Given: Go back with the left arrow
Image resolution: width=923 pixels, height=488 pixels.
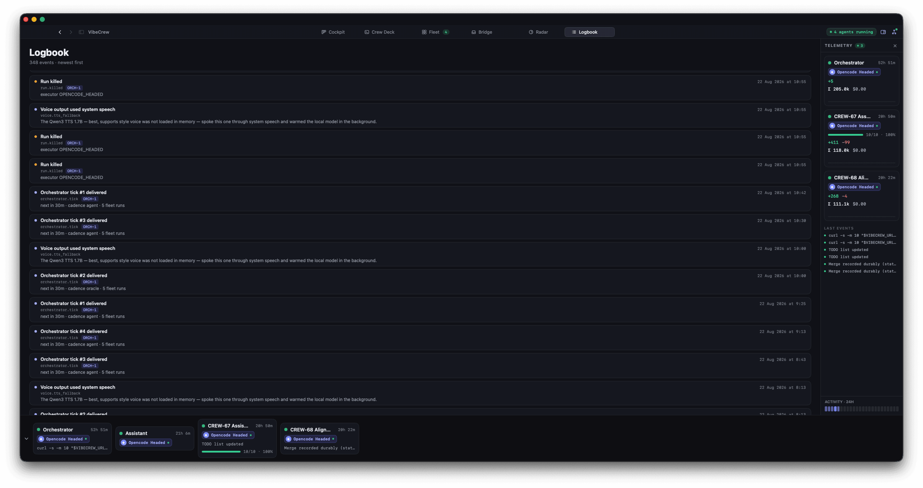Looking at the screenshot, I should point(60,32).
